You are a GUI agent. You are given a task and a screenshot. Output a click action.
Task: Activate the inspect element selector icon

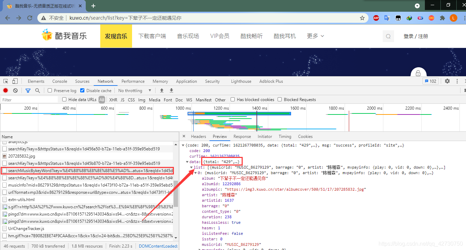pos(6,81)
